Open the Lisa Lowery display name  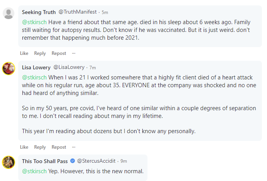36,67
